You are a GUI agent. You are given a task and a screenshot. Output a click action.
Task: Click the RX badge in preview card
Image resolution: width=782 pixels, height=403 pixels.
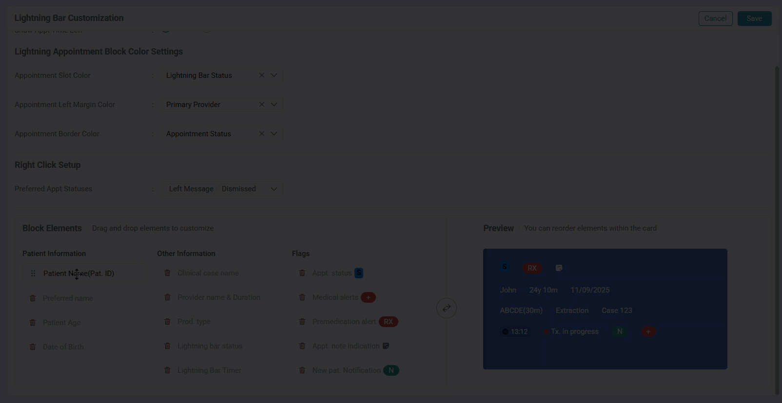(x=532, y=268)
